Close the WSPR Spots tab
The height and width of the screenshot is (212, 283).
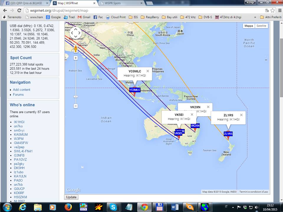(x=141, y=3)
